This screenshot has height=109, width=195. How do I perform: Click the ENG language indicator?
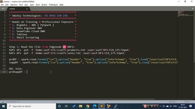coord(175,106)
